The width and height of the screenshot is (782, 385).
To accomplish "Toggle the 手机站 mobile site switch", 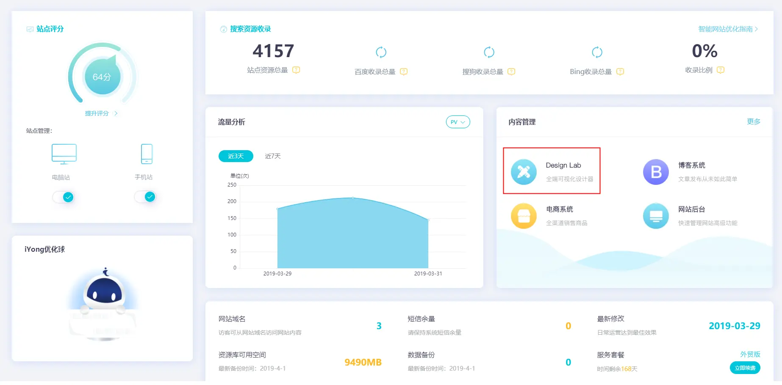I will click(x=145, y=197).
